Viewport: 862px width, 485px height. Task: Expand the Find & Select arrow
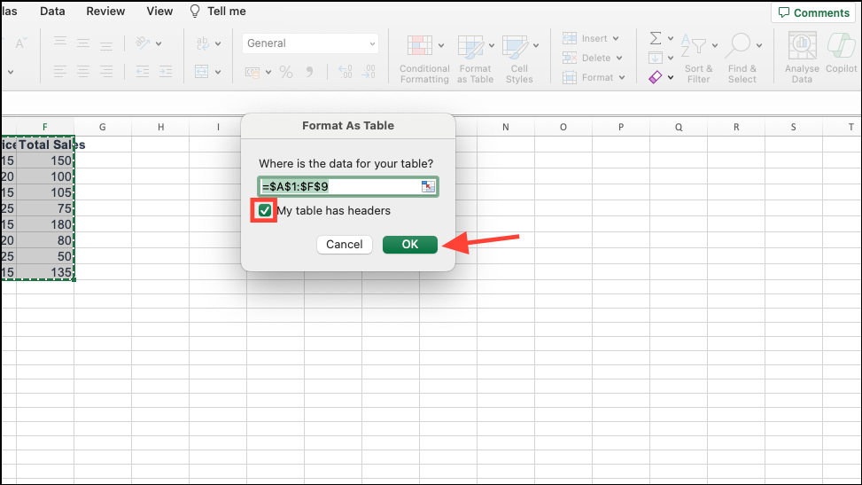point(759,46)
